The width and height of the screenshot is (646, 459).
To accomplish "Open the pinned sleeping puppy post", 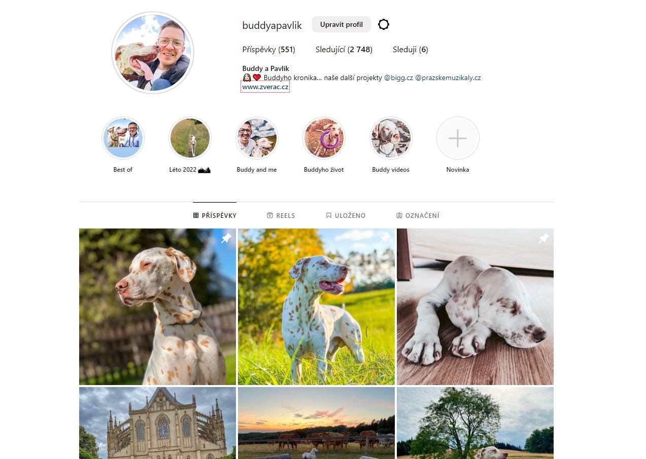I will coord(475,307).
